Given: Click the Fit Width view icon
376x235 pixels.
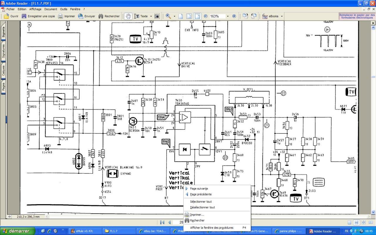Looking at the screenshot, I should (197, 16).
